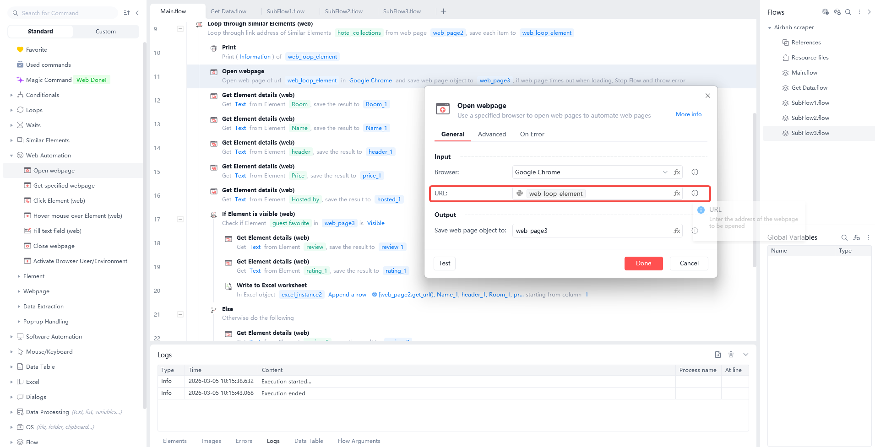Collapse step 17 If Element is visible block
This screenshot has width=875, height=447.
180,219
